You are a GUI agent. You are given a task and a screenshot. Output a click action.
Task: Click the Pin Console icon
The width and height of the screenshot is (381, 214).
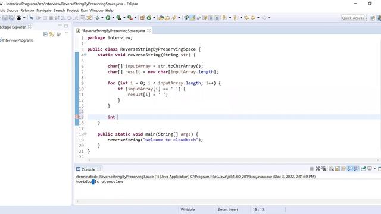point(364,169)
